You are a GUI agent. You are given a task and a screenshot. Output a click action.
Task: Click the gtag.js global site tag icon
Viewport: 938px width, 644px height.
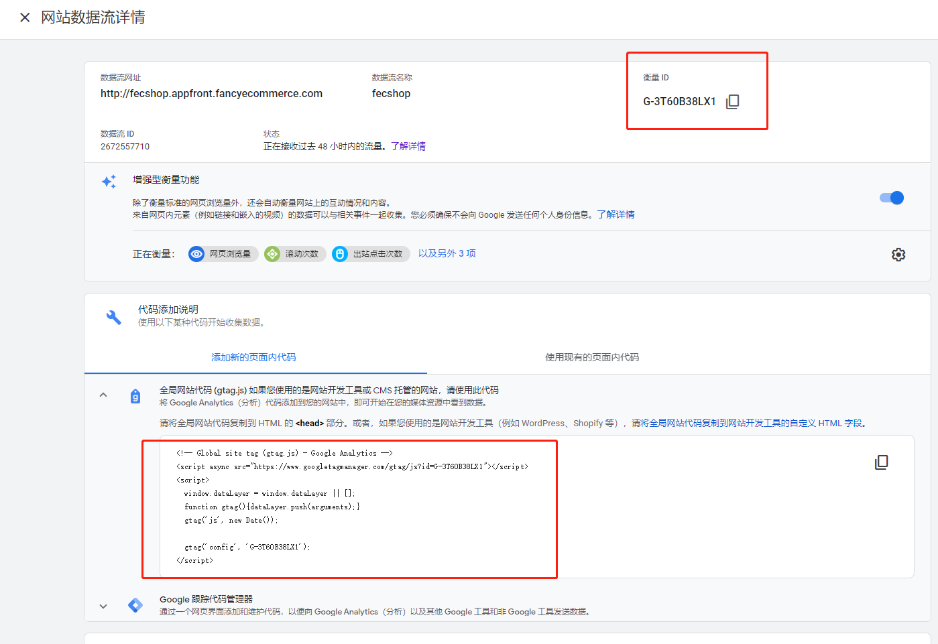(135, 396)
